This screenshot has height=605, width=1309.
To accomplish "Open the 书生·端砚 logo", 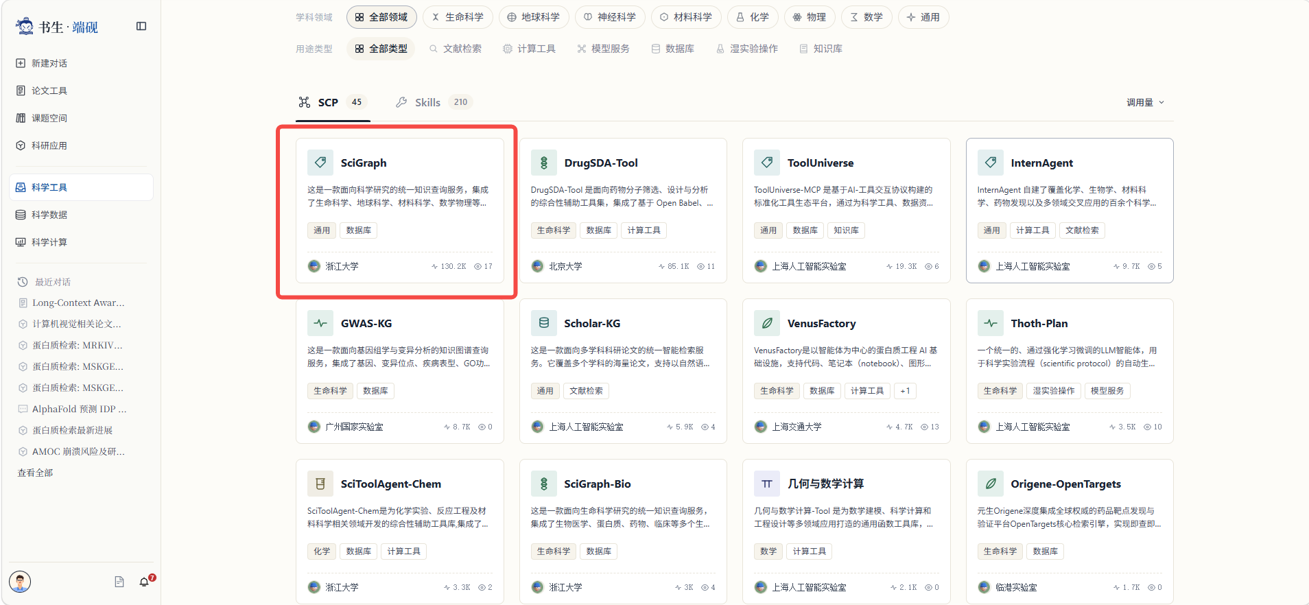I will pyautogui.click(x=57, y=27).
